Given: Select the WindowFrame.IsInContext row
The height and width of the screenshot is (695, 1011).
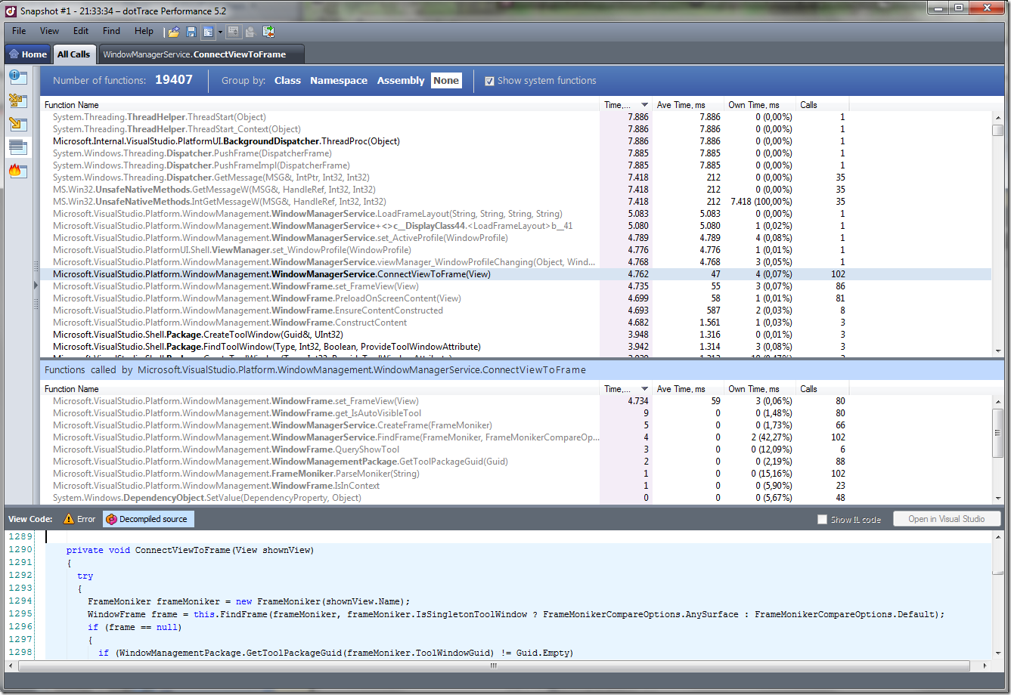Looking at the screenshot, I should (516, 486).
